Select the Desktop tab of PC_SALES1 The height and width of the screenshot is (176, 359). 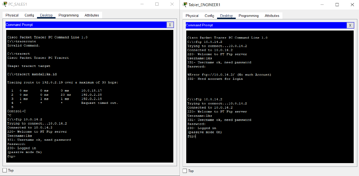click(x=46, y=15)
